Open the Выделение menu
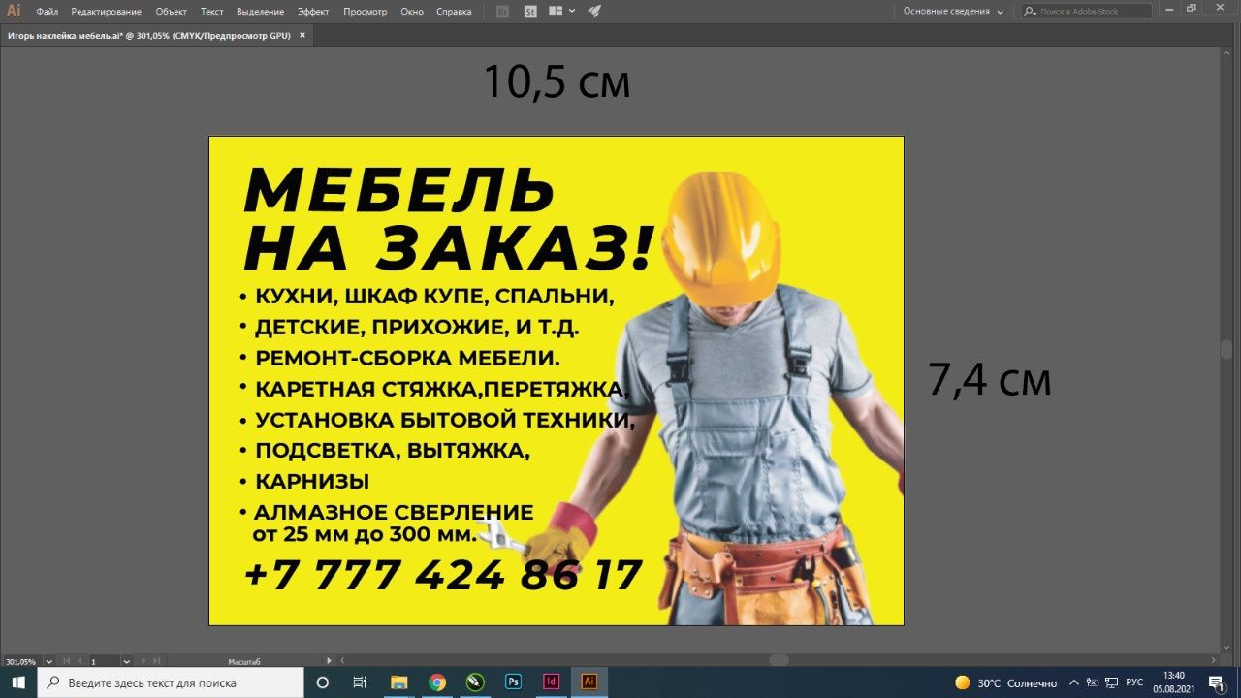 tap(260, 12)
